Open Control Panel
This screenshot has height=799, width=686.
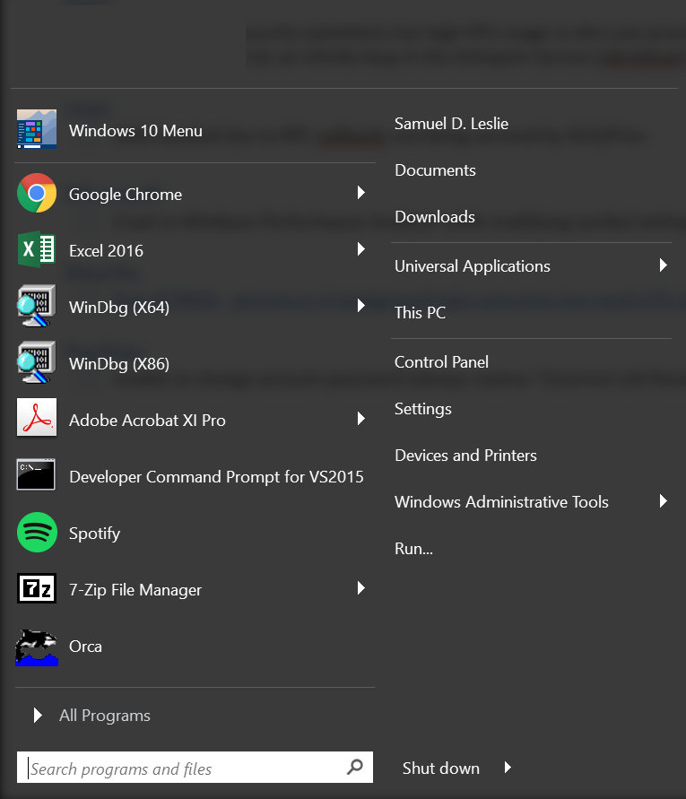coord(441,362)
